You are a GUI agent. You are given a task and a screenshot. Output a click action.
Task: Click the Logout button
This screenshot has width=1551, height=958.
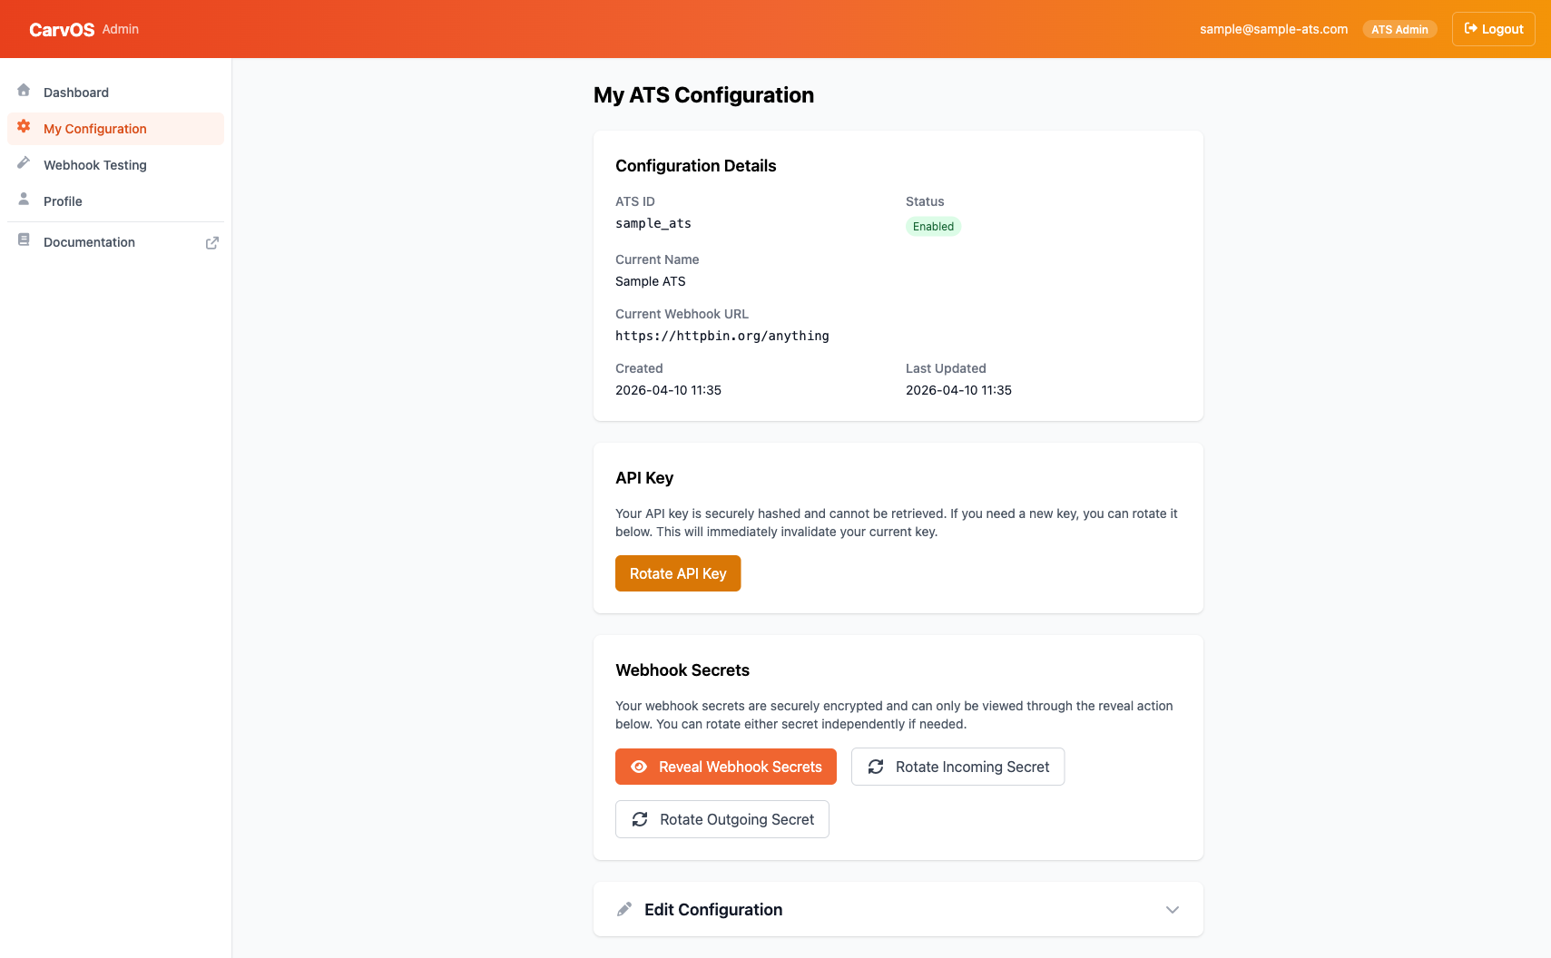pos(1493,28)
